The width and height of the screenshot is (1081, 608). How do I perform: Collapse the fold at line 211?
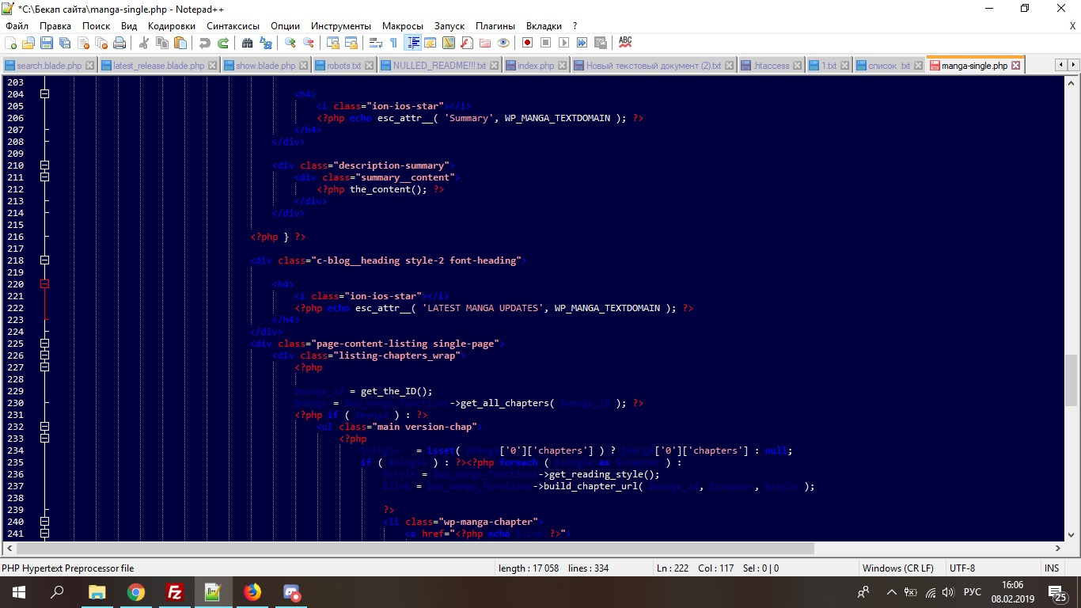[x=44, y=177]
